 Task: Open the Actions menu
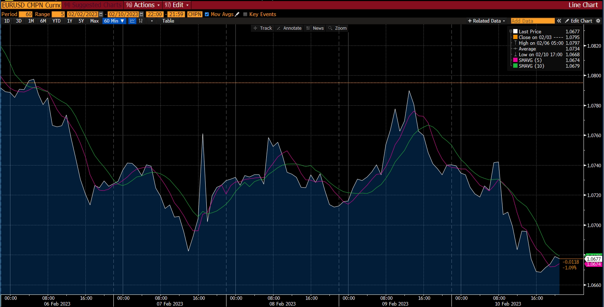(x=143, y=5)
